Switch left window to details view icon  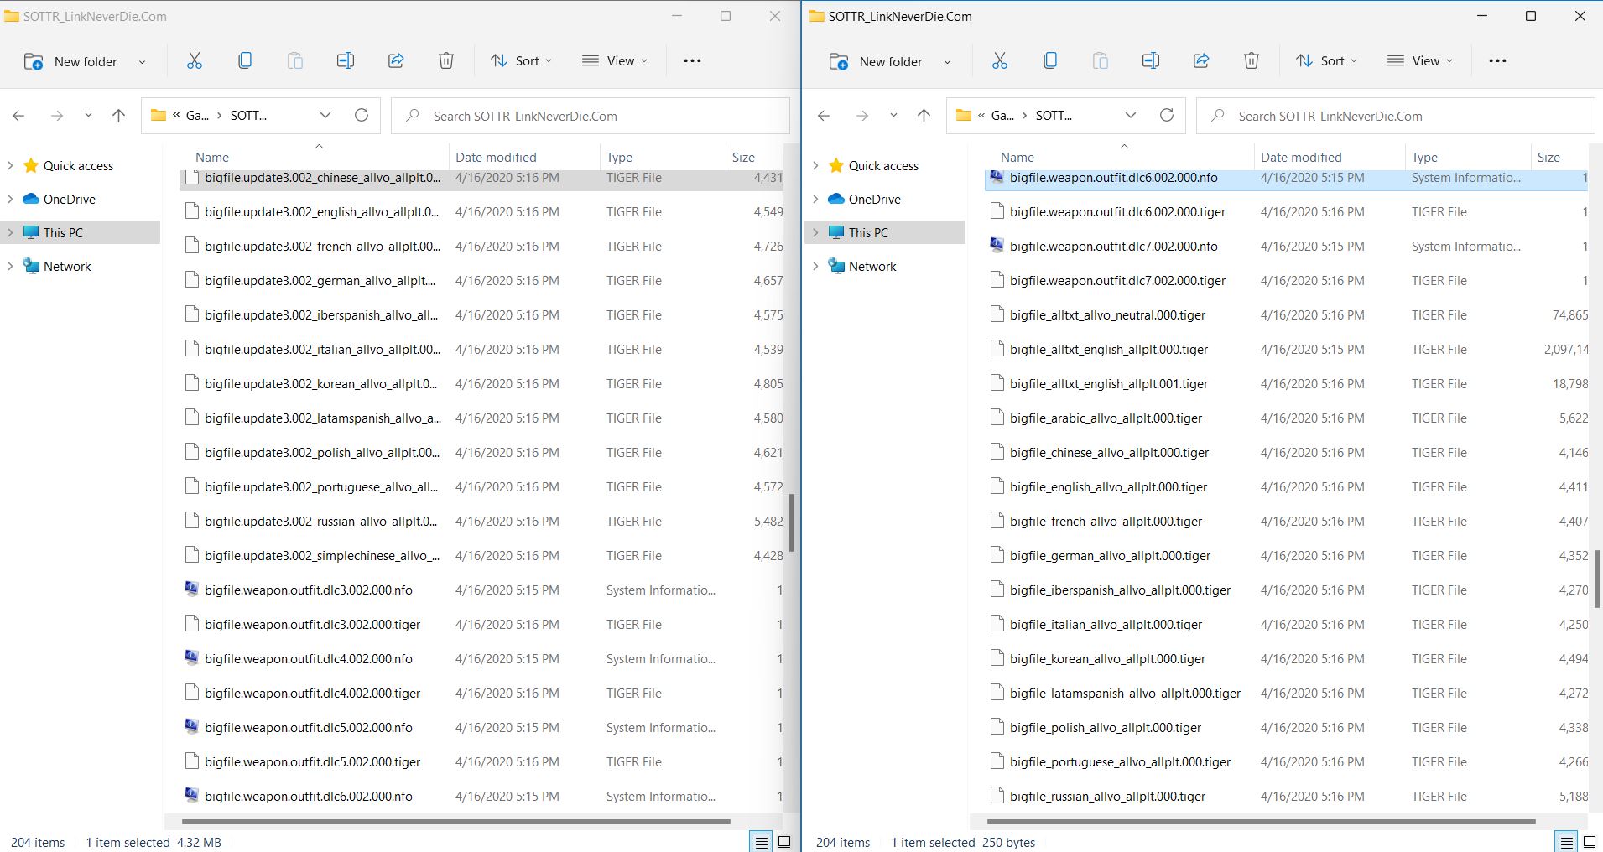pos(761,842)
